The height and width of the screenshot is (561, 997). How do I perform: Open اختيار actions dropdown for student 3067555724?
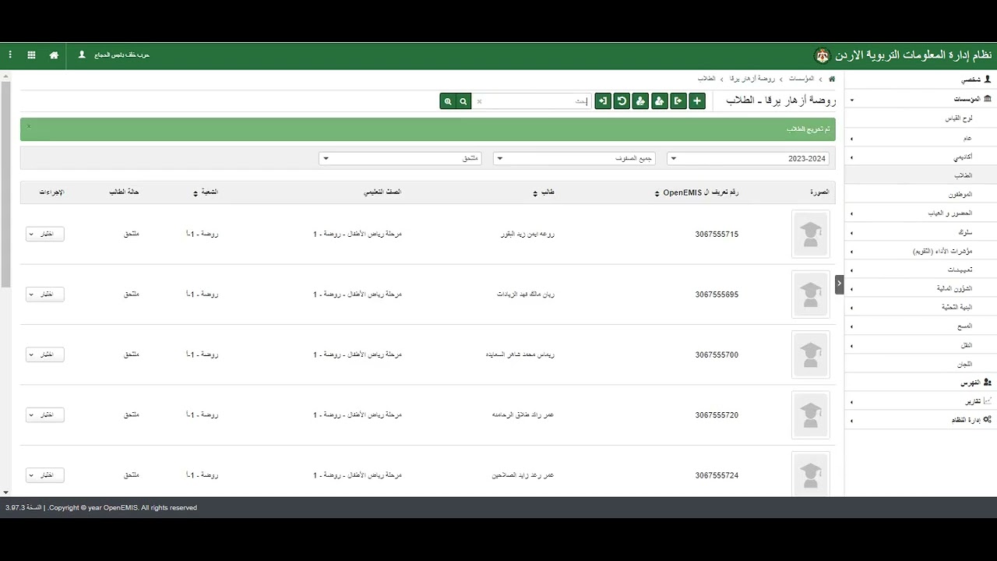[45, 475]
